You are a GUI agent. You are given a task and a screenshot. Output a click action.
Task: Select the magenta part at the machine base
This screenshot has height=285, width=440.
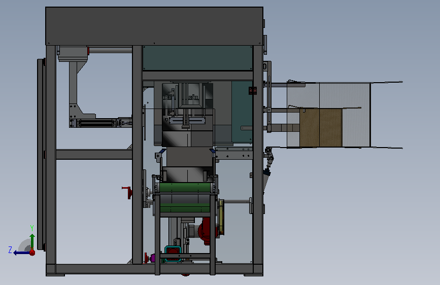[153, 257]
